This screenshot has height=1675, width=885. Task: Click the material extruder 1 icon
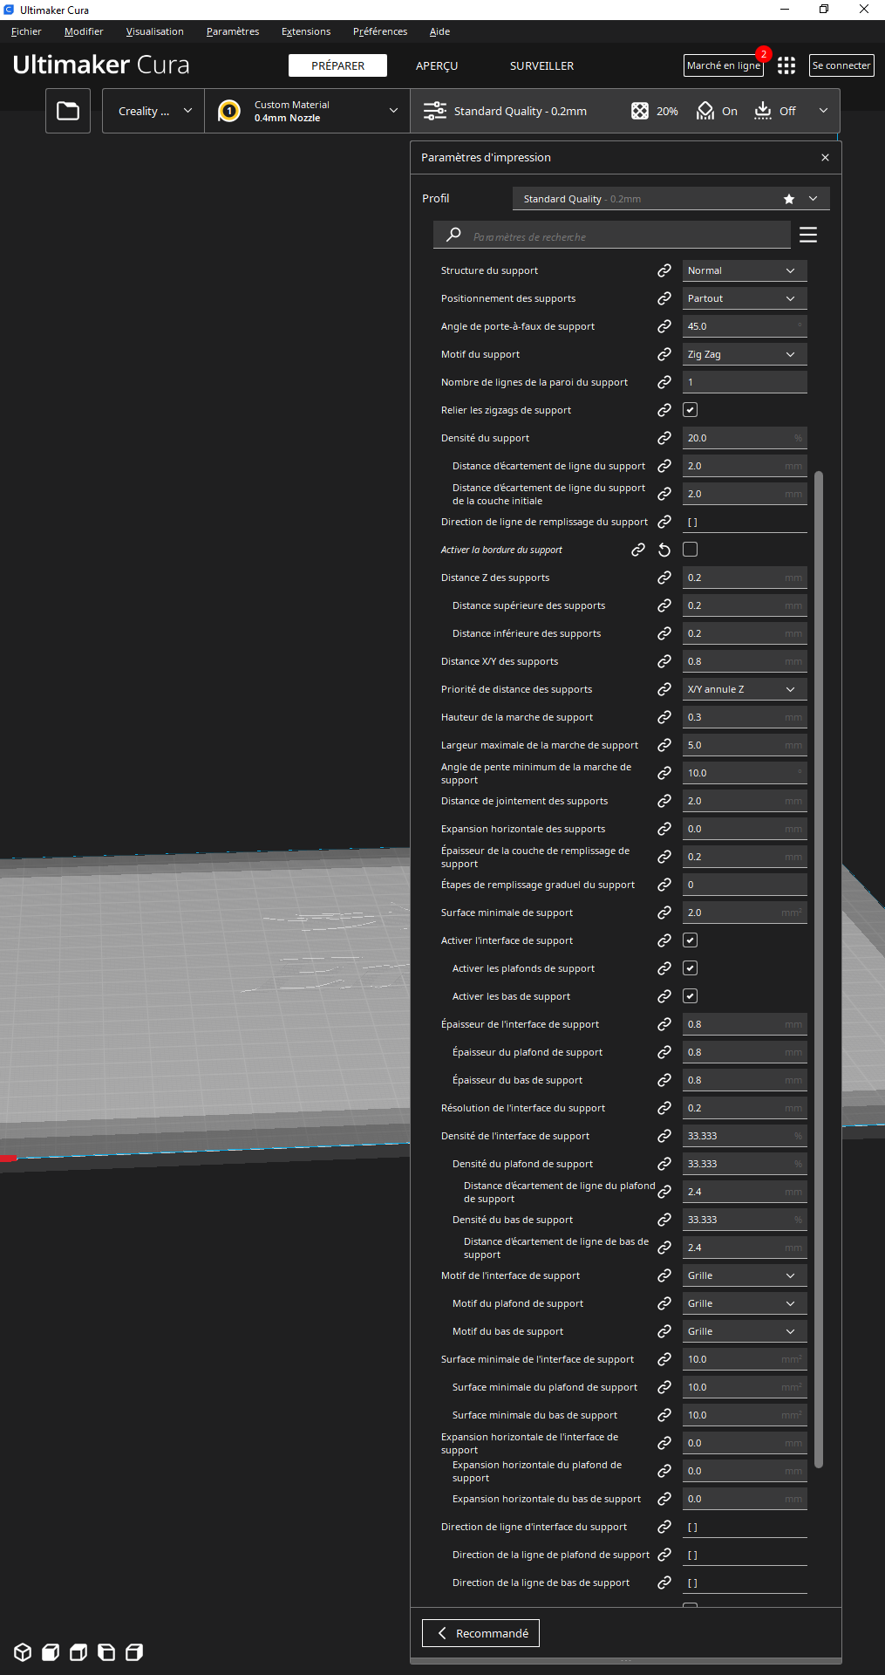(229, 111)
